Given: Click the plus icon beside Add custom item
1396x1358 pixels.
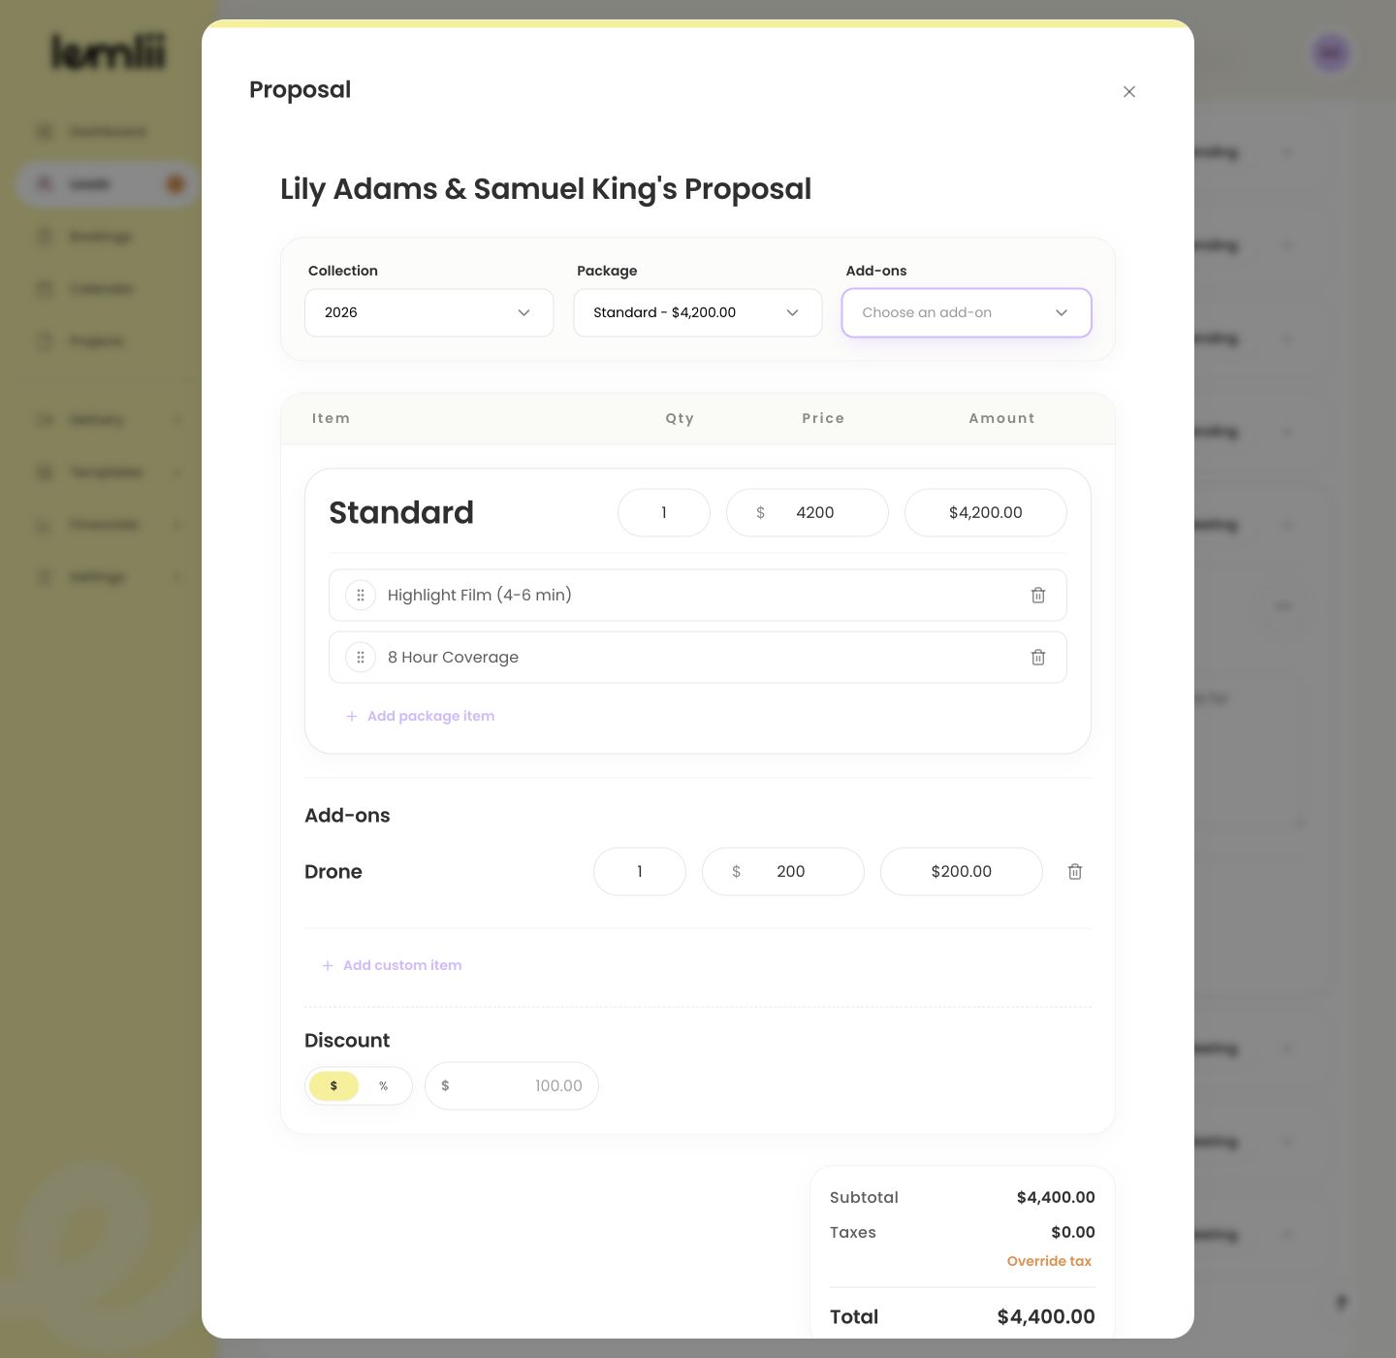Looking at the screenshot, I should click(x=328, y=965).
